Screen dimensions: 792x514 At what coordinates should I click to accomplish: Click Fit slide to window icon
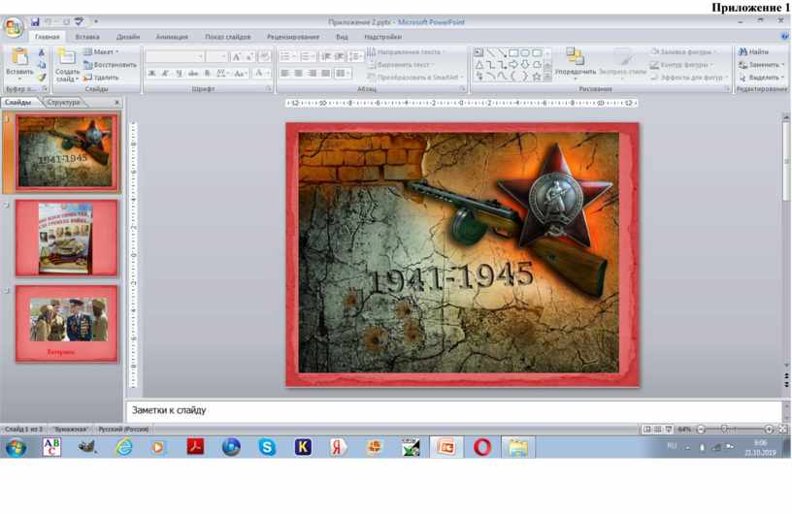[783, 430]
